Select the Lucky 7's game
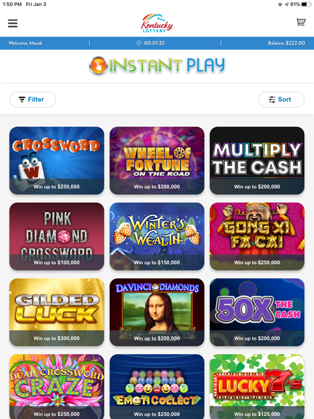314x419 pixels. pos(257,386)
